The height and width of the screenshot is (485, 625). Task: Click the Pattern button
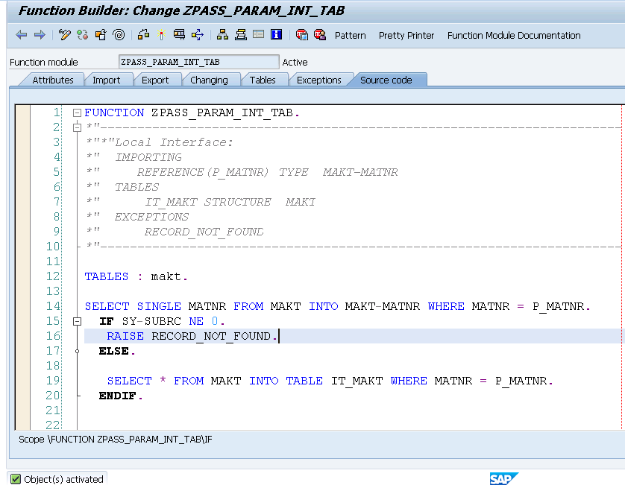[x=350, y=35]
